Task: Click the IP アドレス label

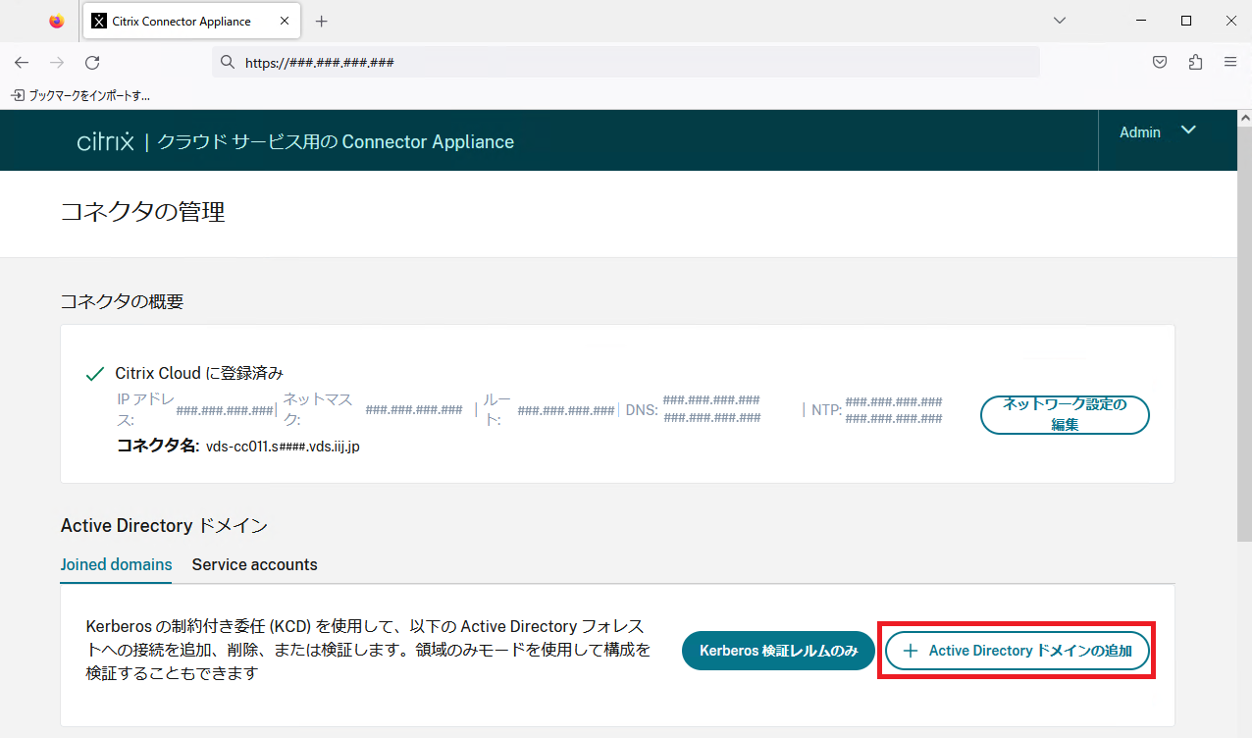Action: (145, 410)
